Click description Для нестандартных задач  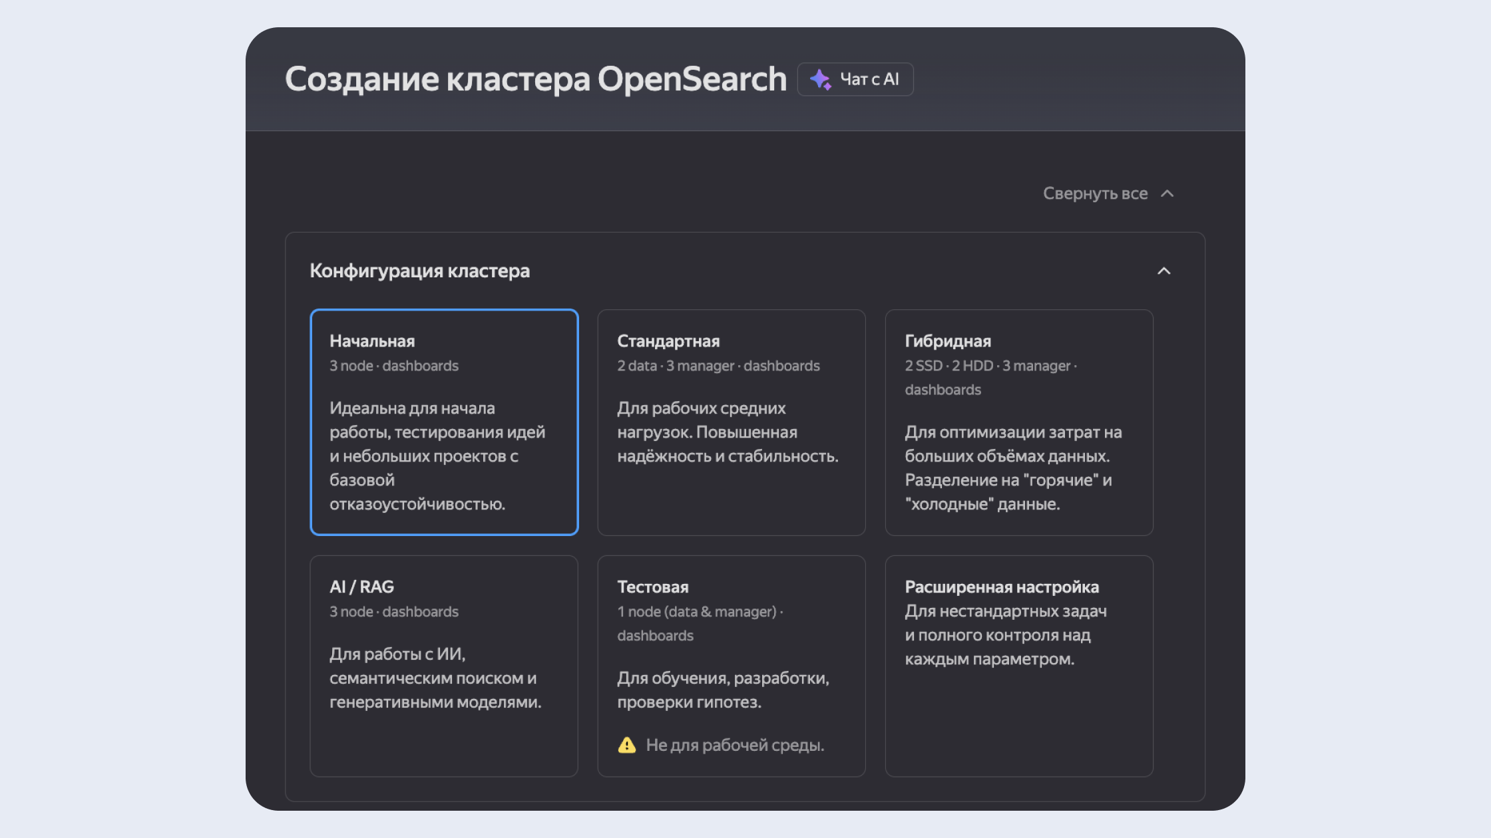point(1006,635)
